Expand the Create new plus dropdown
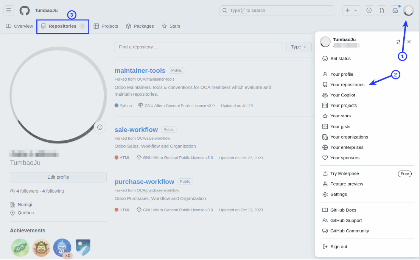The image size is (420, 260). pyautogui.click(x=352, y=11)
